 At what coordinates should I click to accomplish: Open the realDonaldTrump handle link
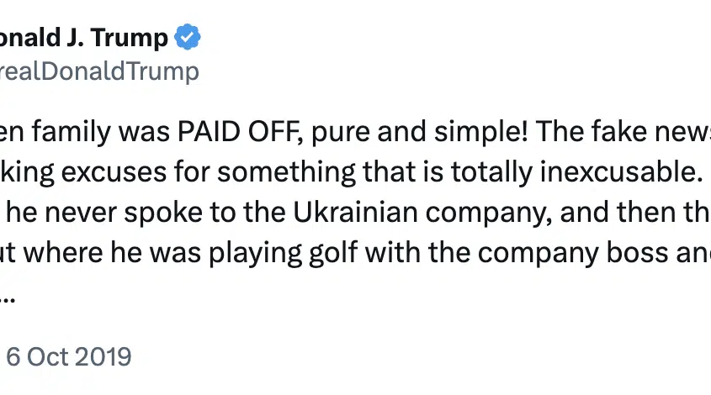coord(99,71)
